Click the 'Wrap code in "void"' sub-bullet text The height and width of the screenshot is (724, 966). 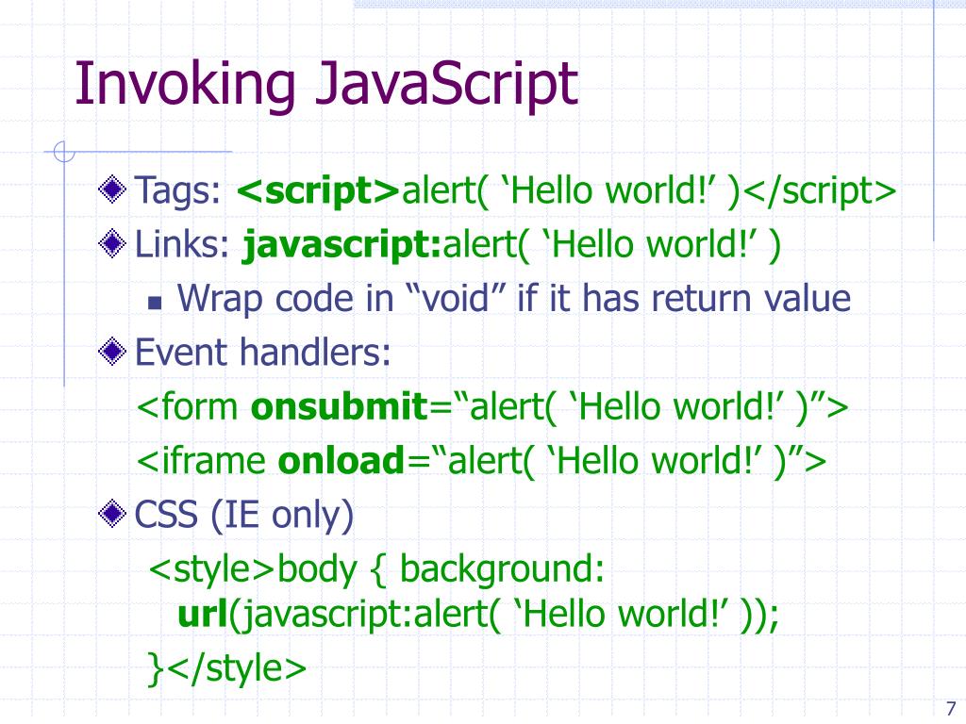(514, 299)
